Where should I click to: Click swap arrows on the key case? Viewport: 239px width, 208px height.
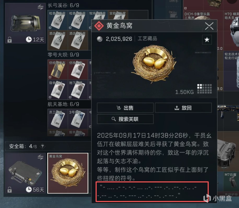click(x=40, y=7)
